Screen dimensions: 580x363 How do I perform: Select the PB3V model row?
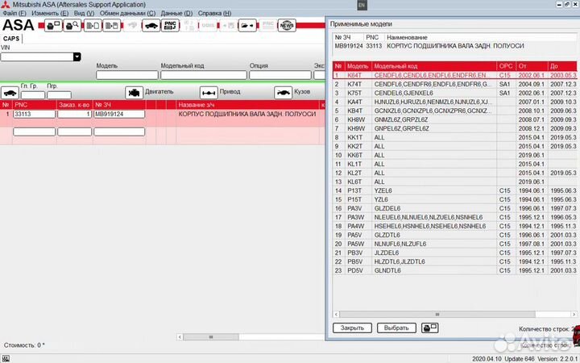coord(454,253)
